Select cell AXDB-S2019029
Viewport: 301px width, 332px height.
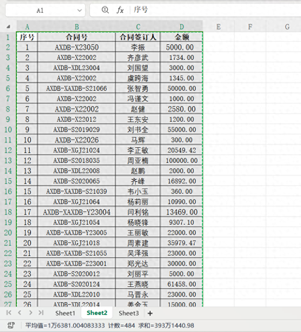click(76, 130)
